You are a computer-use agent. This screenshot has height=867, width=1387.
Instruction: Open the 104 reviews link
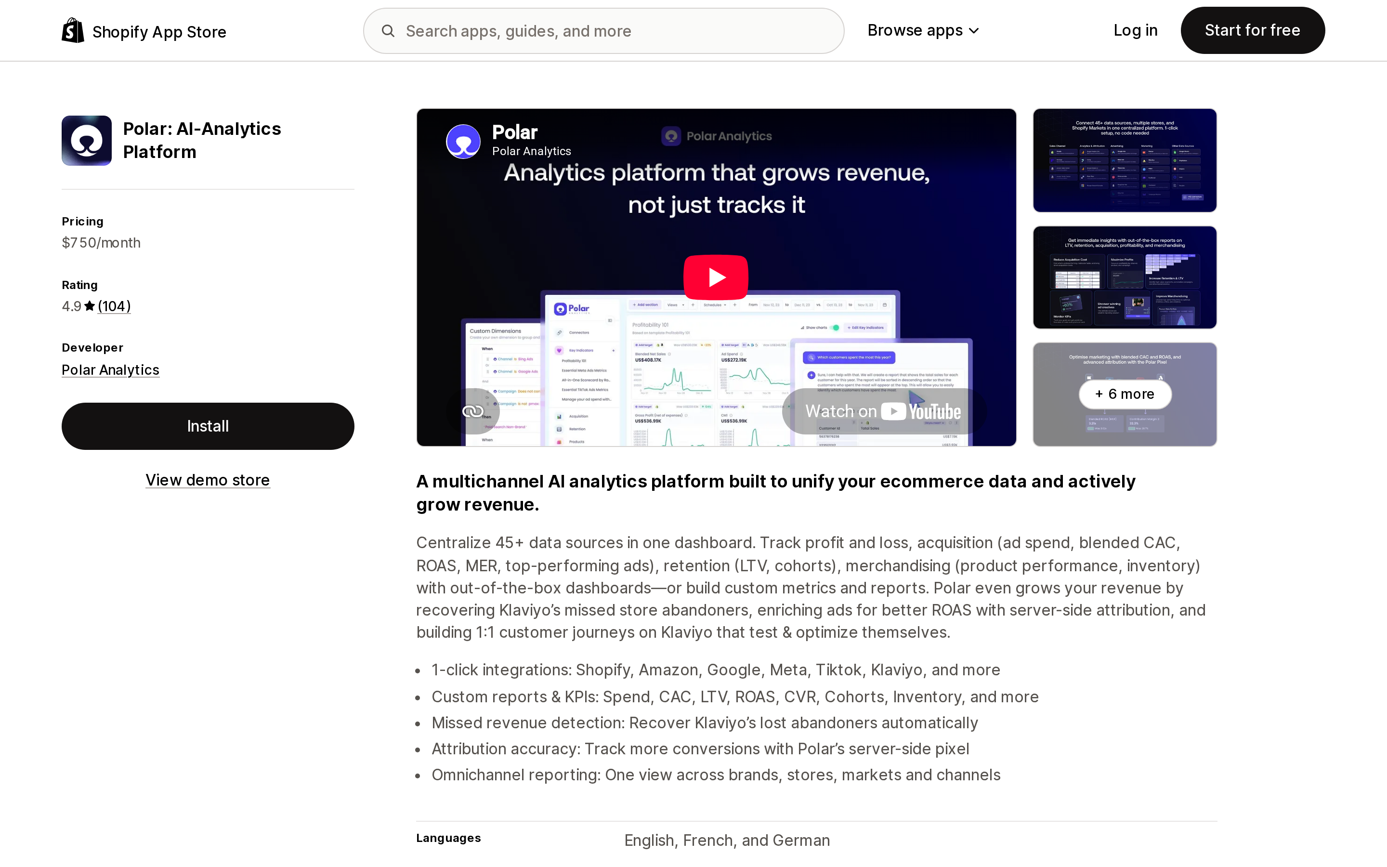[x=114, y=306]
